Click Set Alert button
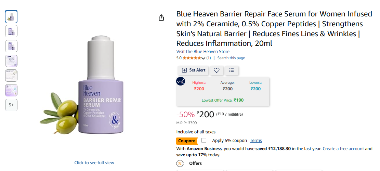Screen dimensions: 380x171 [193, 70]
